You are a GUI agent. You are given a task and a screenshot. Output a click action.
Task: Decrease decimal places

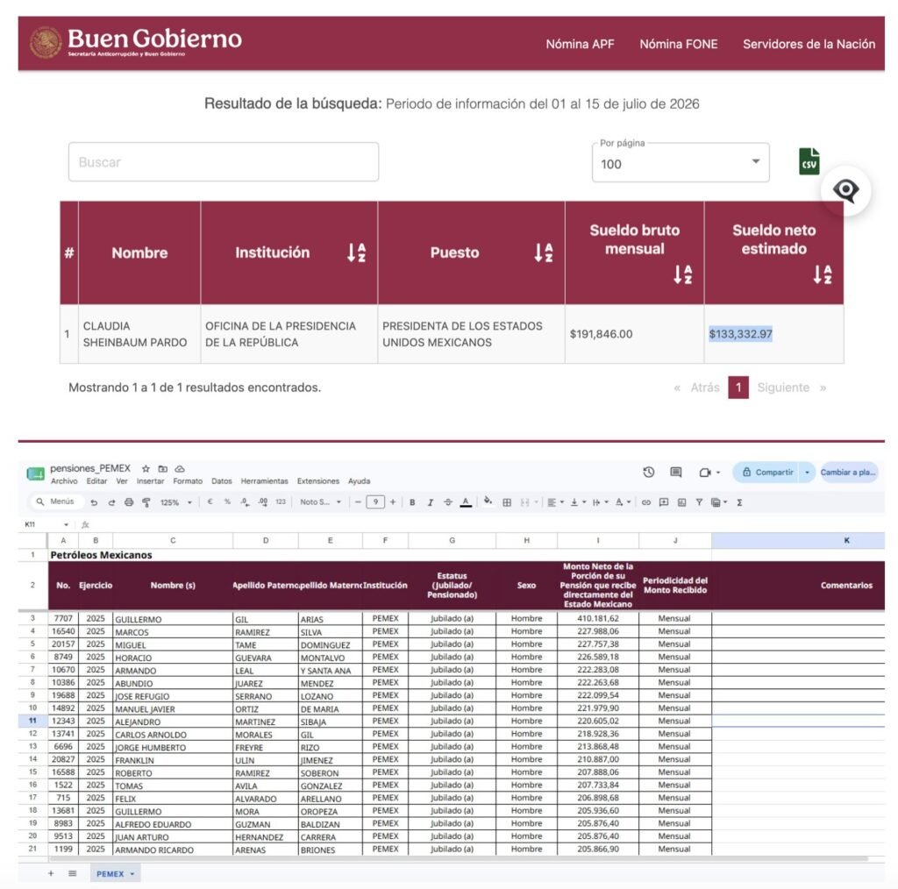[x=245, y=502]
